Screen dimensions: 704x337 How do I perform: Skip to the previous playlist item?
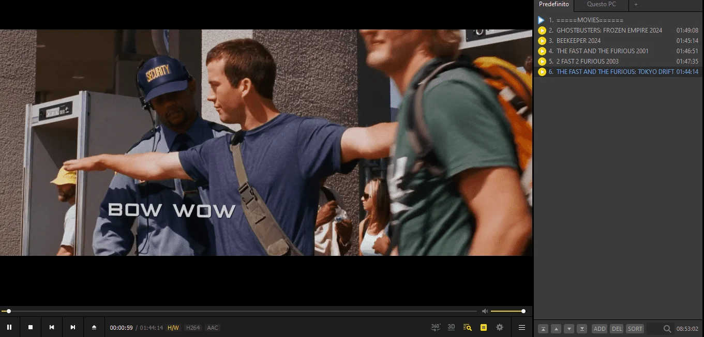[52, 327]
